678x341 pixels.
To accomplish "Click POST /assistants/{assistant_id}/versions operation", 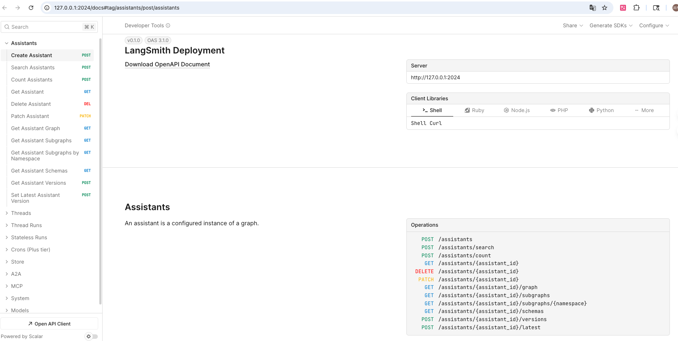I will (x=484, y=319).
